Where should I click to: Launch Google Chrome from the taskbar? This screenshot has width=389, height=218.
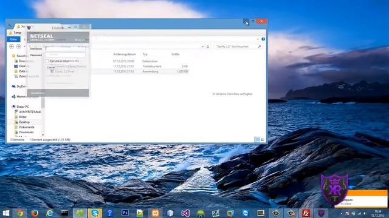point(20,213)
